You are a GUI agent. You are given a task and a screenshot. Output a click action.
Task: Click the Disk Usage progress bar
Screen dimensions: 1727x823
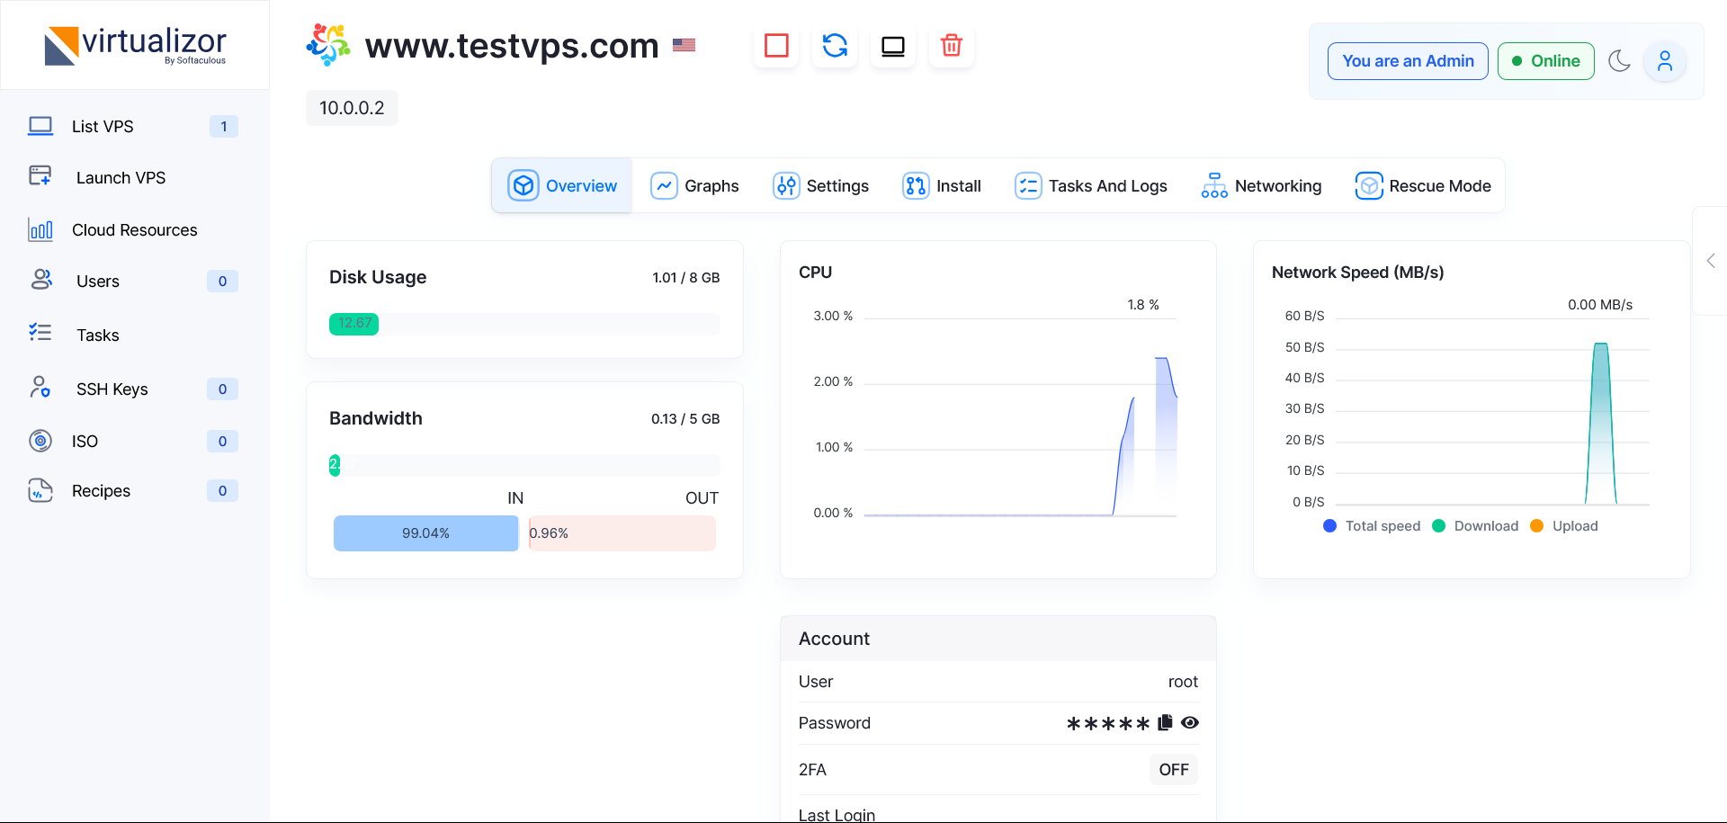click(524, 324)
